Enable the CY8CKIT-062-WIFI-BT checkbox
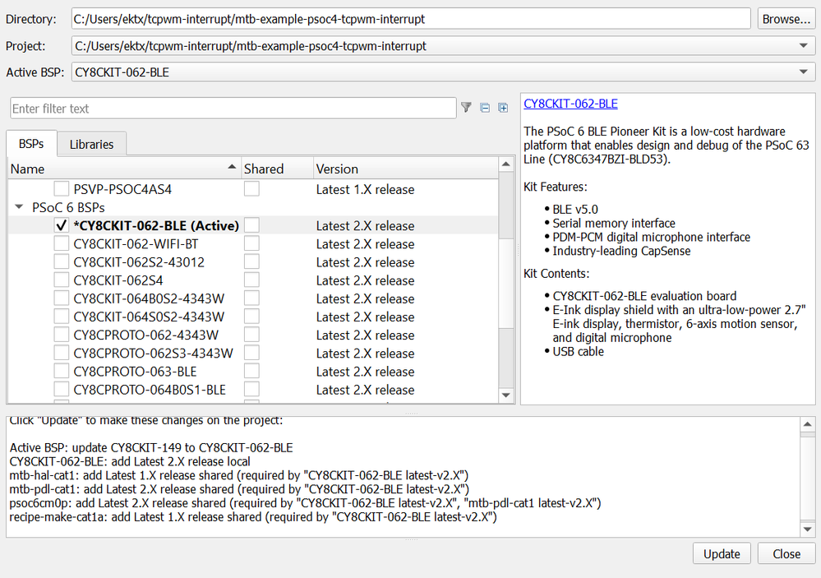The image size is (821, 578). coord(62,243)
